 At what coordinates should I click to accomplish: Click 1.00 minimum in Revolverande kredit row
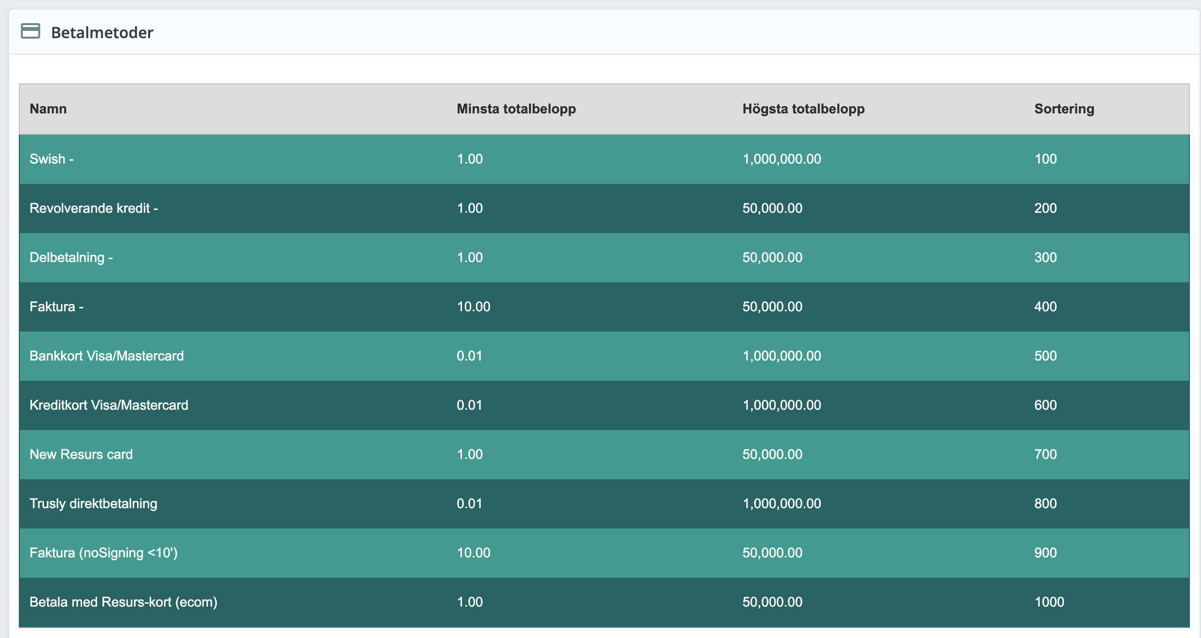pos(470,208)
